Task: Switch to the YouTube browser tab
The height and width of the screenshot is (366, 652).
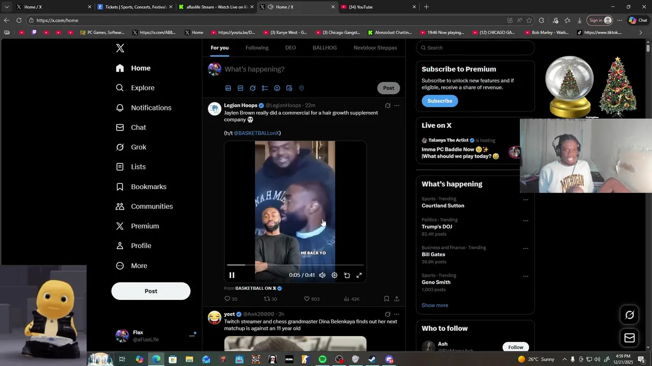Action: [378, 7]
